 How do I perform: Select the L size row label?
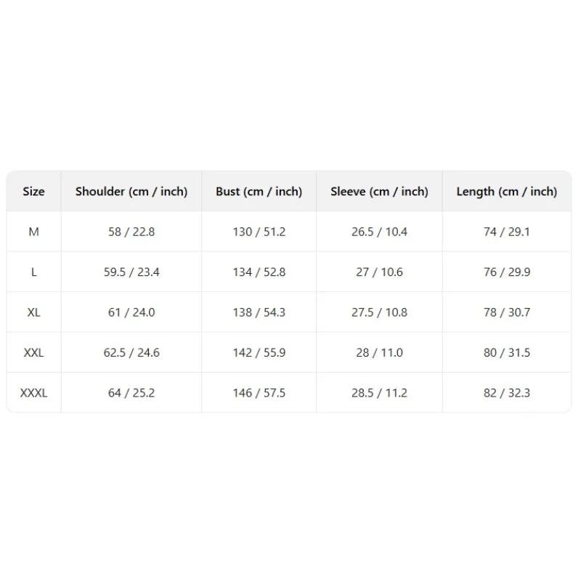click(x=33, y=272)
